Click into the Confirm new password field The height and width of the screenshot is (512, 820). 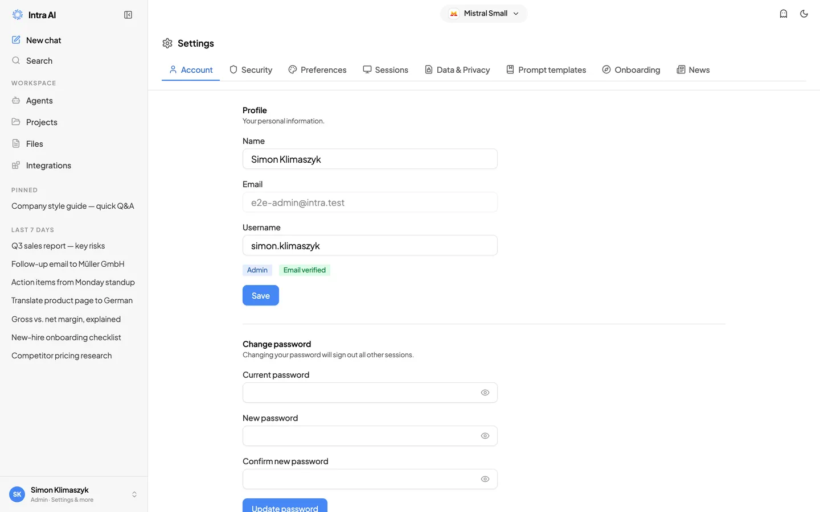click(370, 479)
